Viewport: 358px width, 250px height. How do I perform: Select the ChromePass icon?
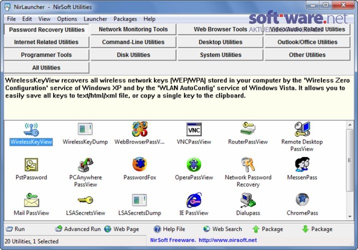click(302, 199)
